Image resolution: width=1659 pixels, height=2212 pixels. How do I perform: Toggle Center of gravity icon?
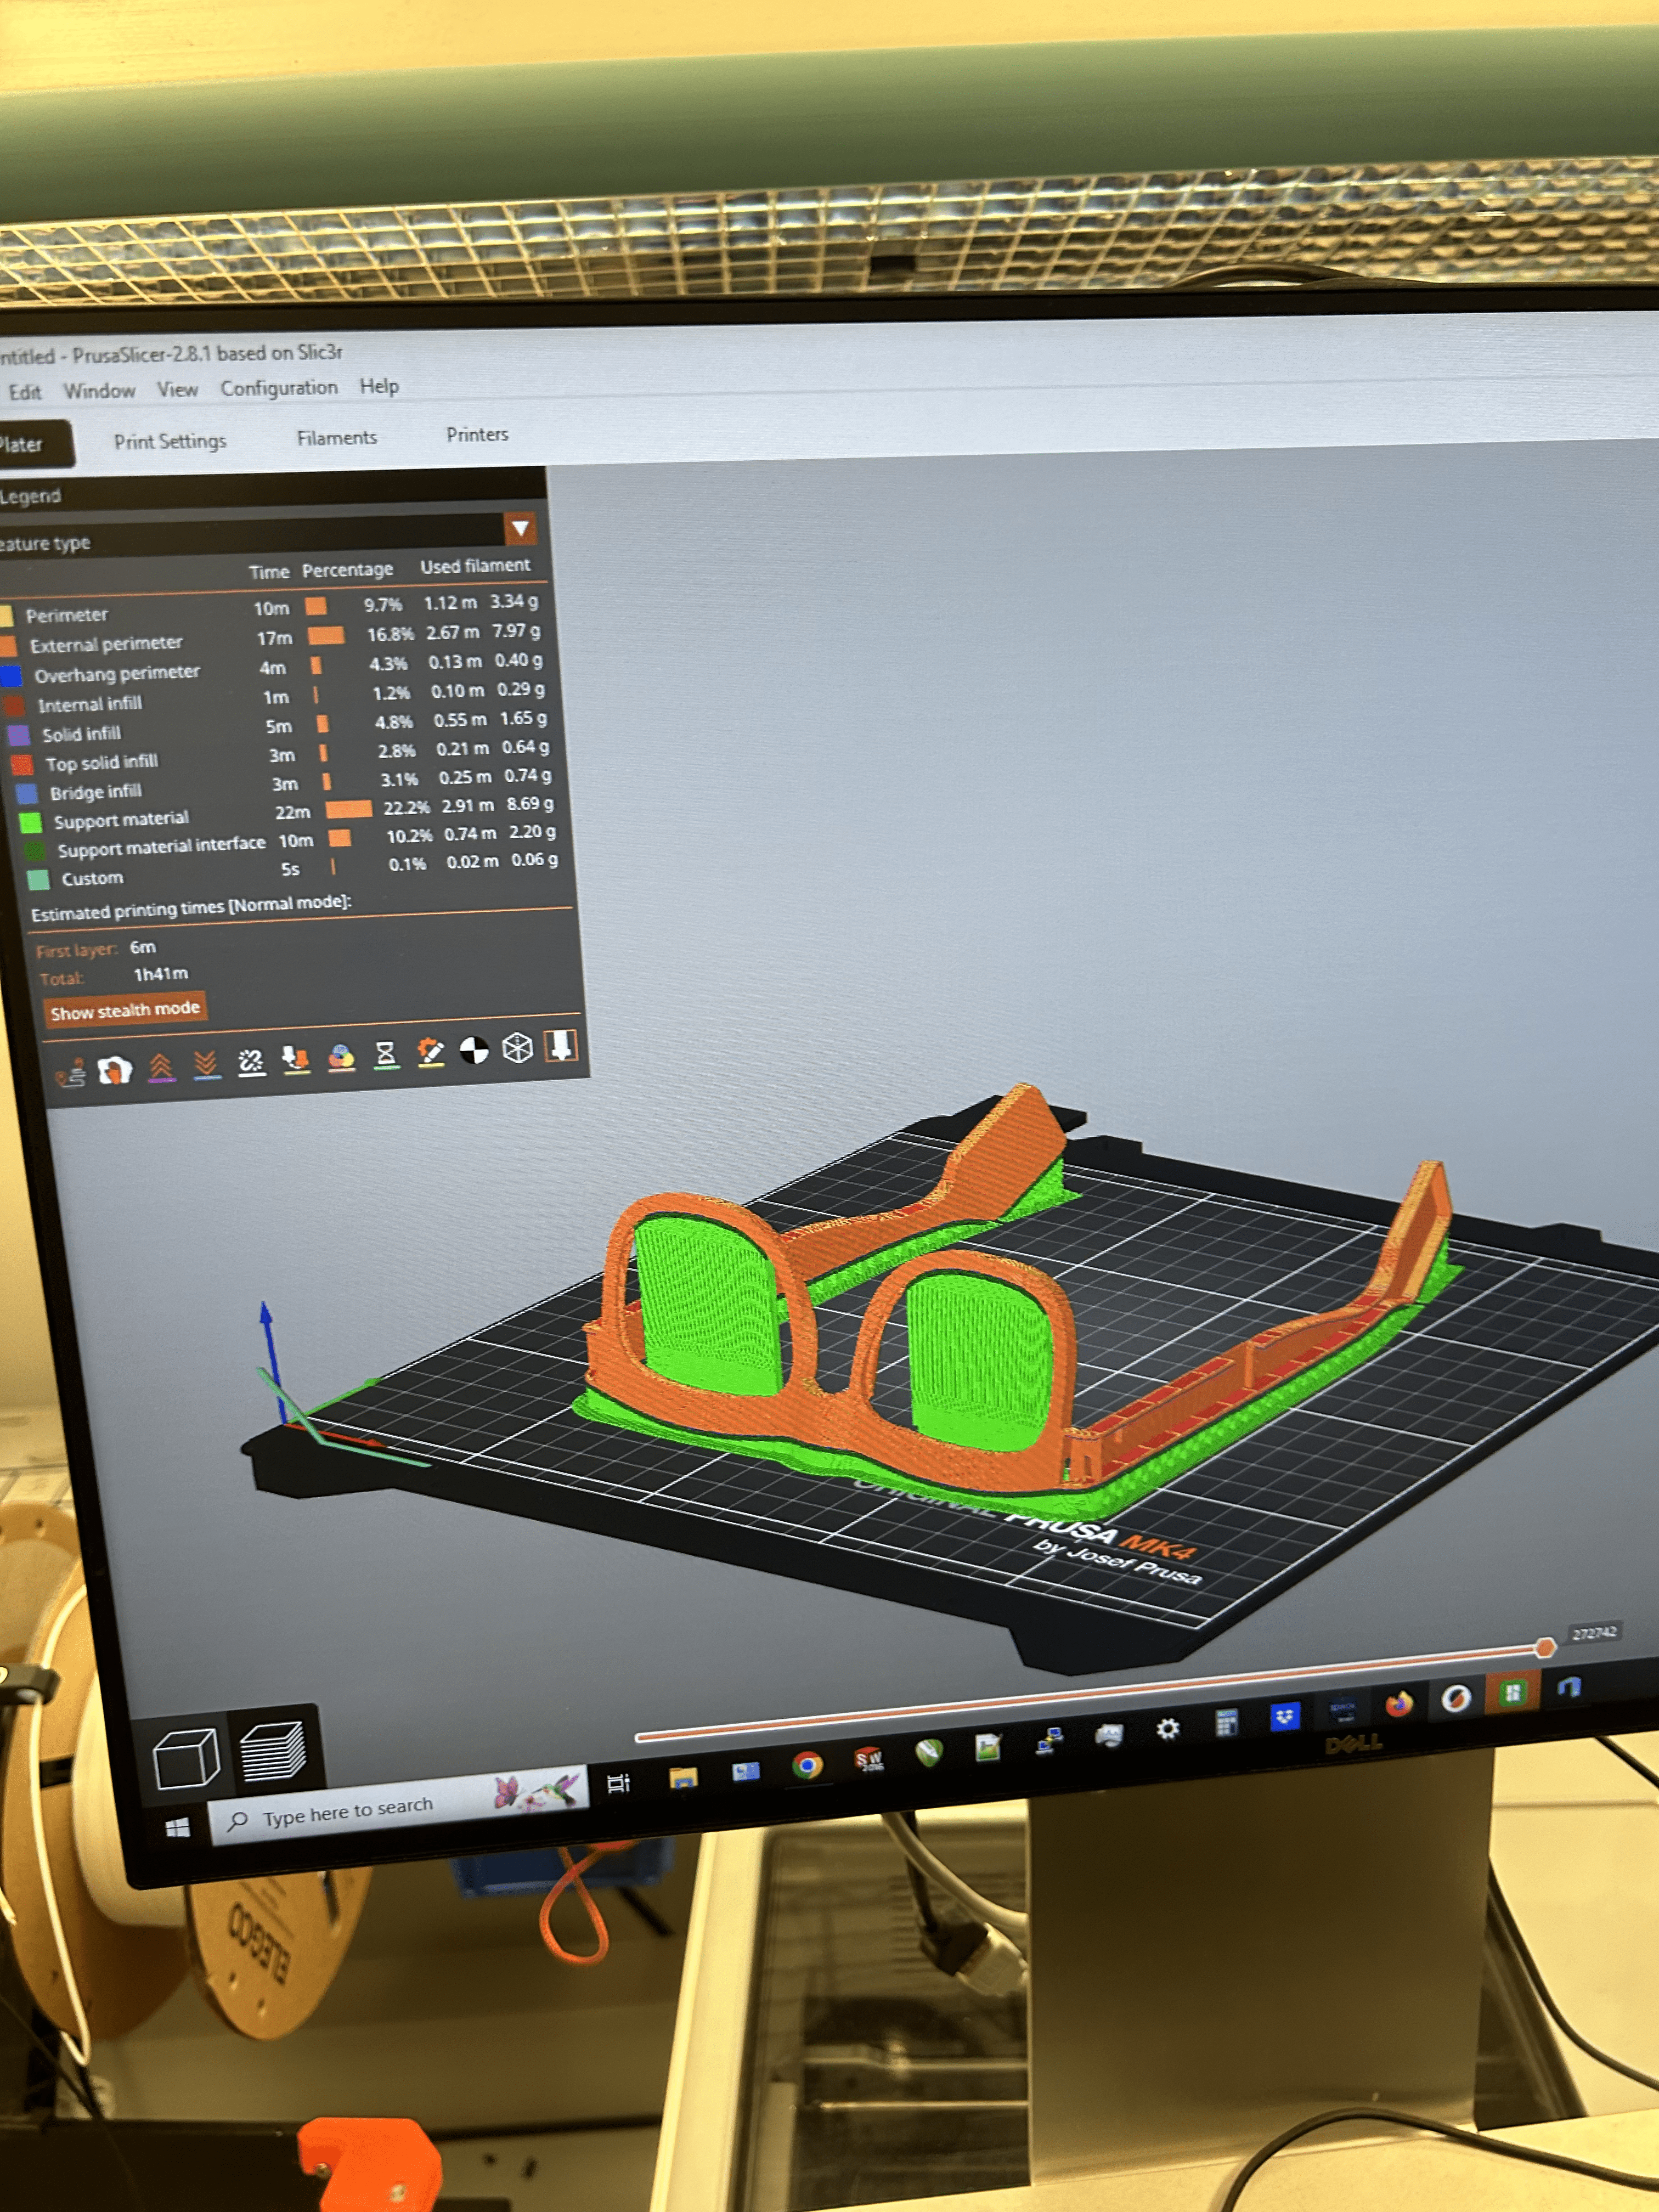474,1050
